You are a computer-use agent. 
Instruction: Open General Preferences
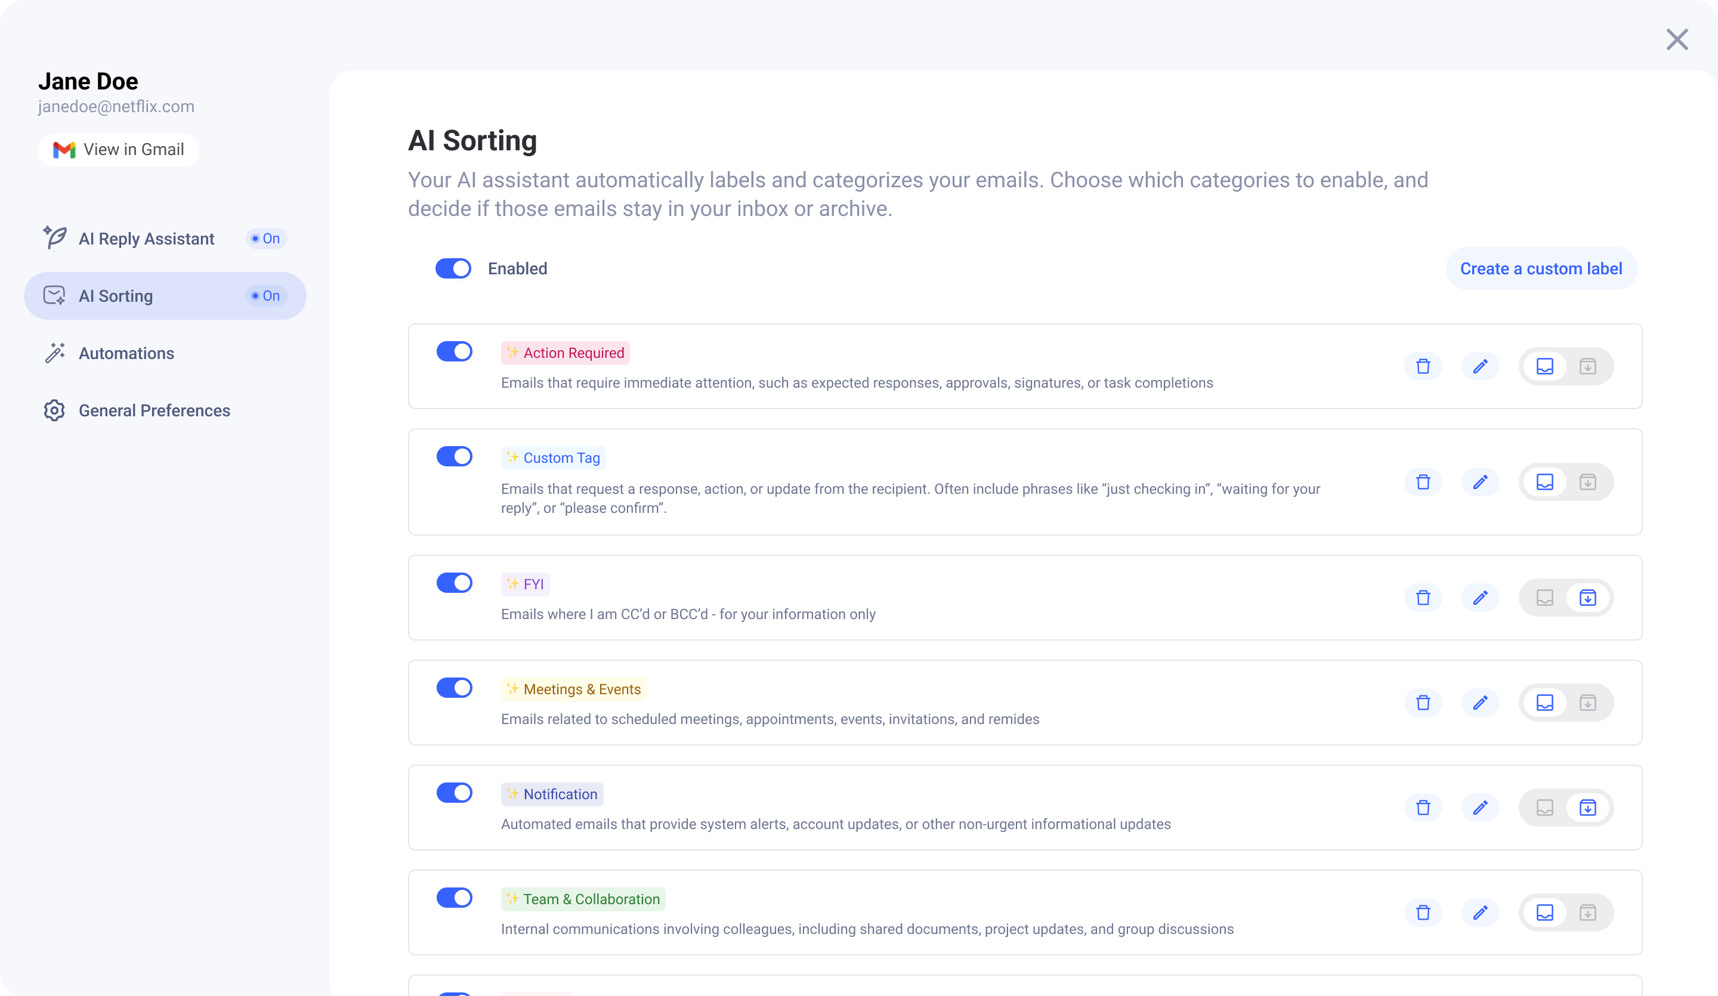[x=154, y=410]
